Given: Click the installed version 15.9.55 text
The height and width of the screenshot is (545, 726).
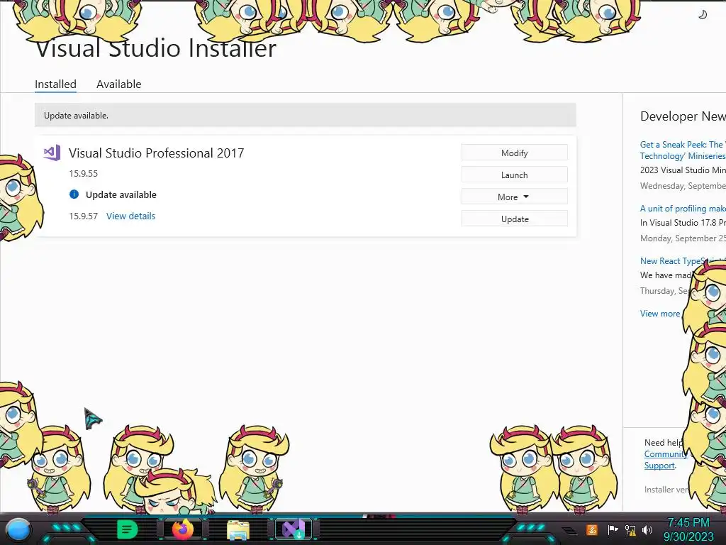Looking at the screenshot, I should (x=84, y=174).
